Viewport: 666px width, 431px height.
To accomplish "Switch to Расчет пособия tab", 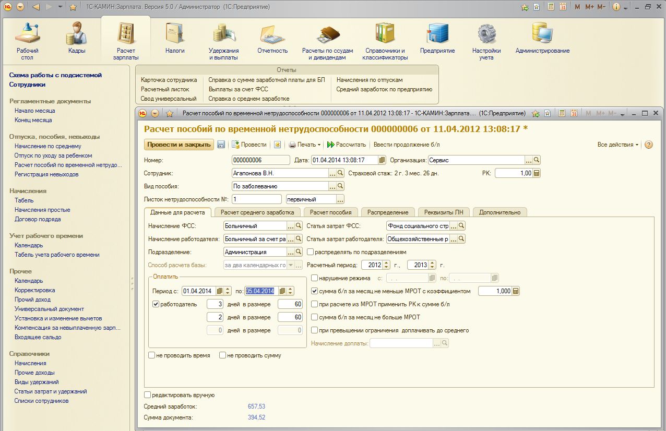I will pyautogui.click(x=331, y=212).
